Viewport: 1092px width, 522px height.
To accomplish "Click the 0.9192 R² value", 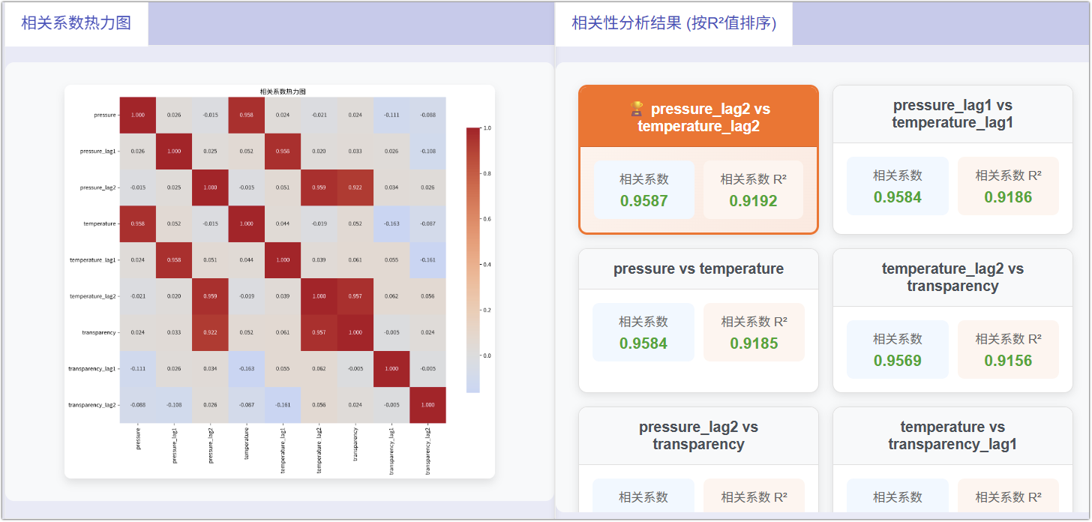I will click(x=753, y=201).
